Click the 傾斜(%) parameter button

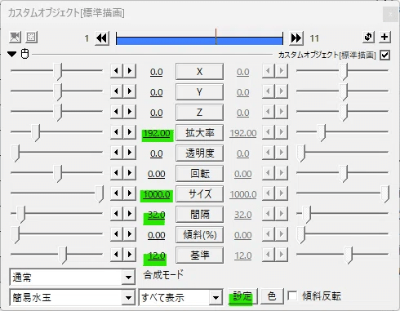(x=199, y=235)
